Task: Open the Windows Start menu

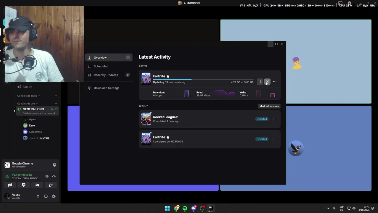Action: coord(167,208)
